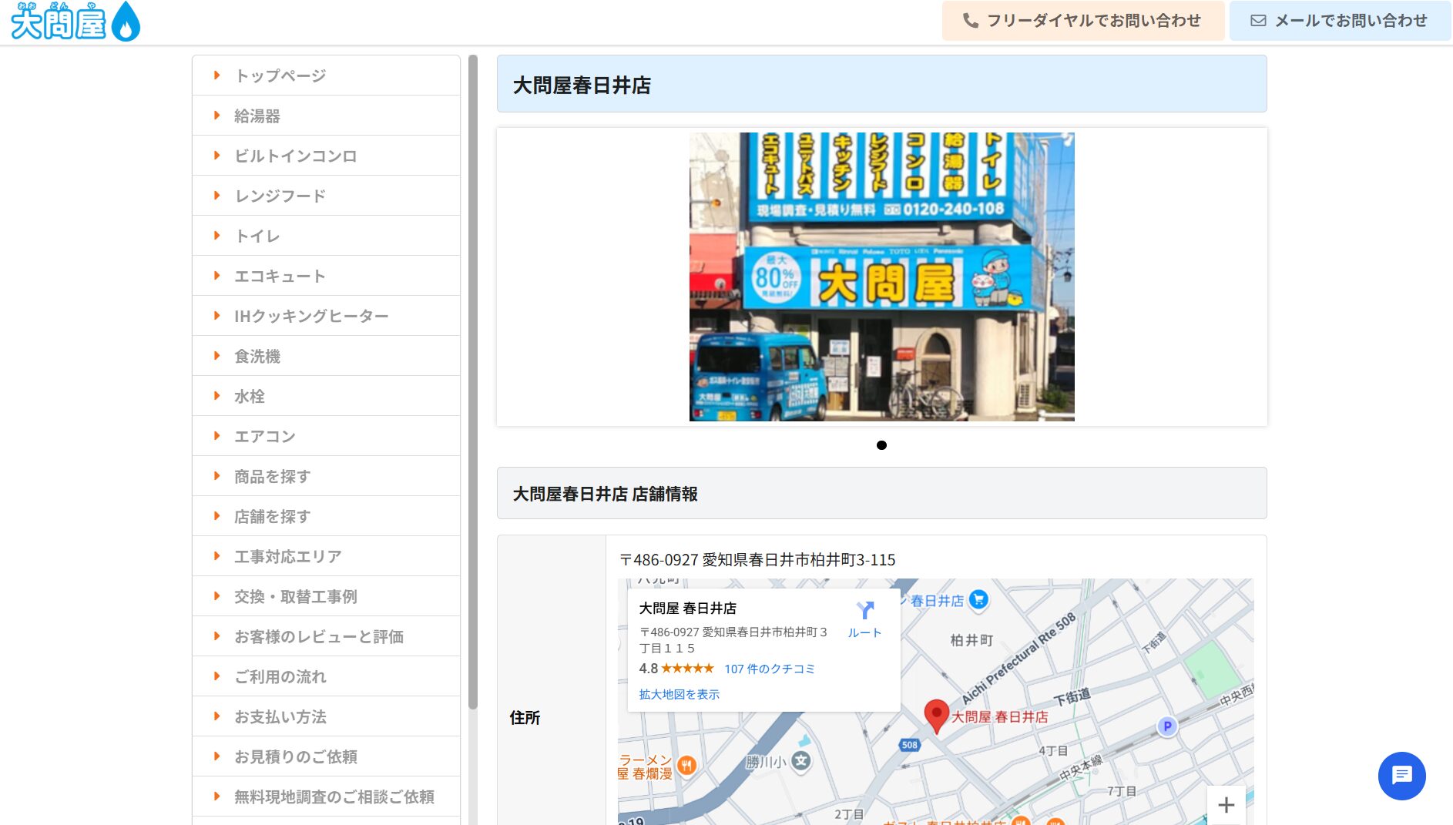Click the orange arrow beside 水栓

216,396
